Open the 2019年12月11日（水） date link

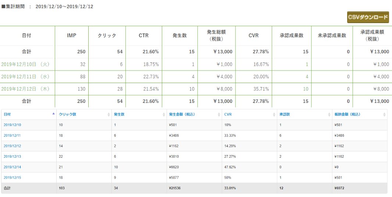coord(25,76)
